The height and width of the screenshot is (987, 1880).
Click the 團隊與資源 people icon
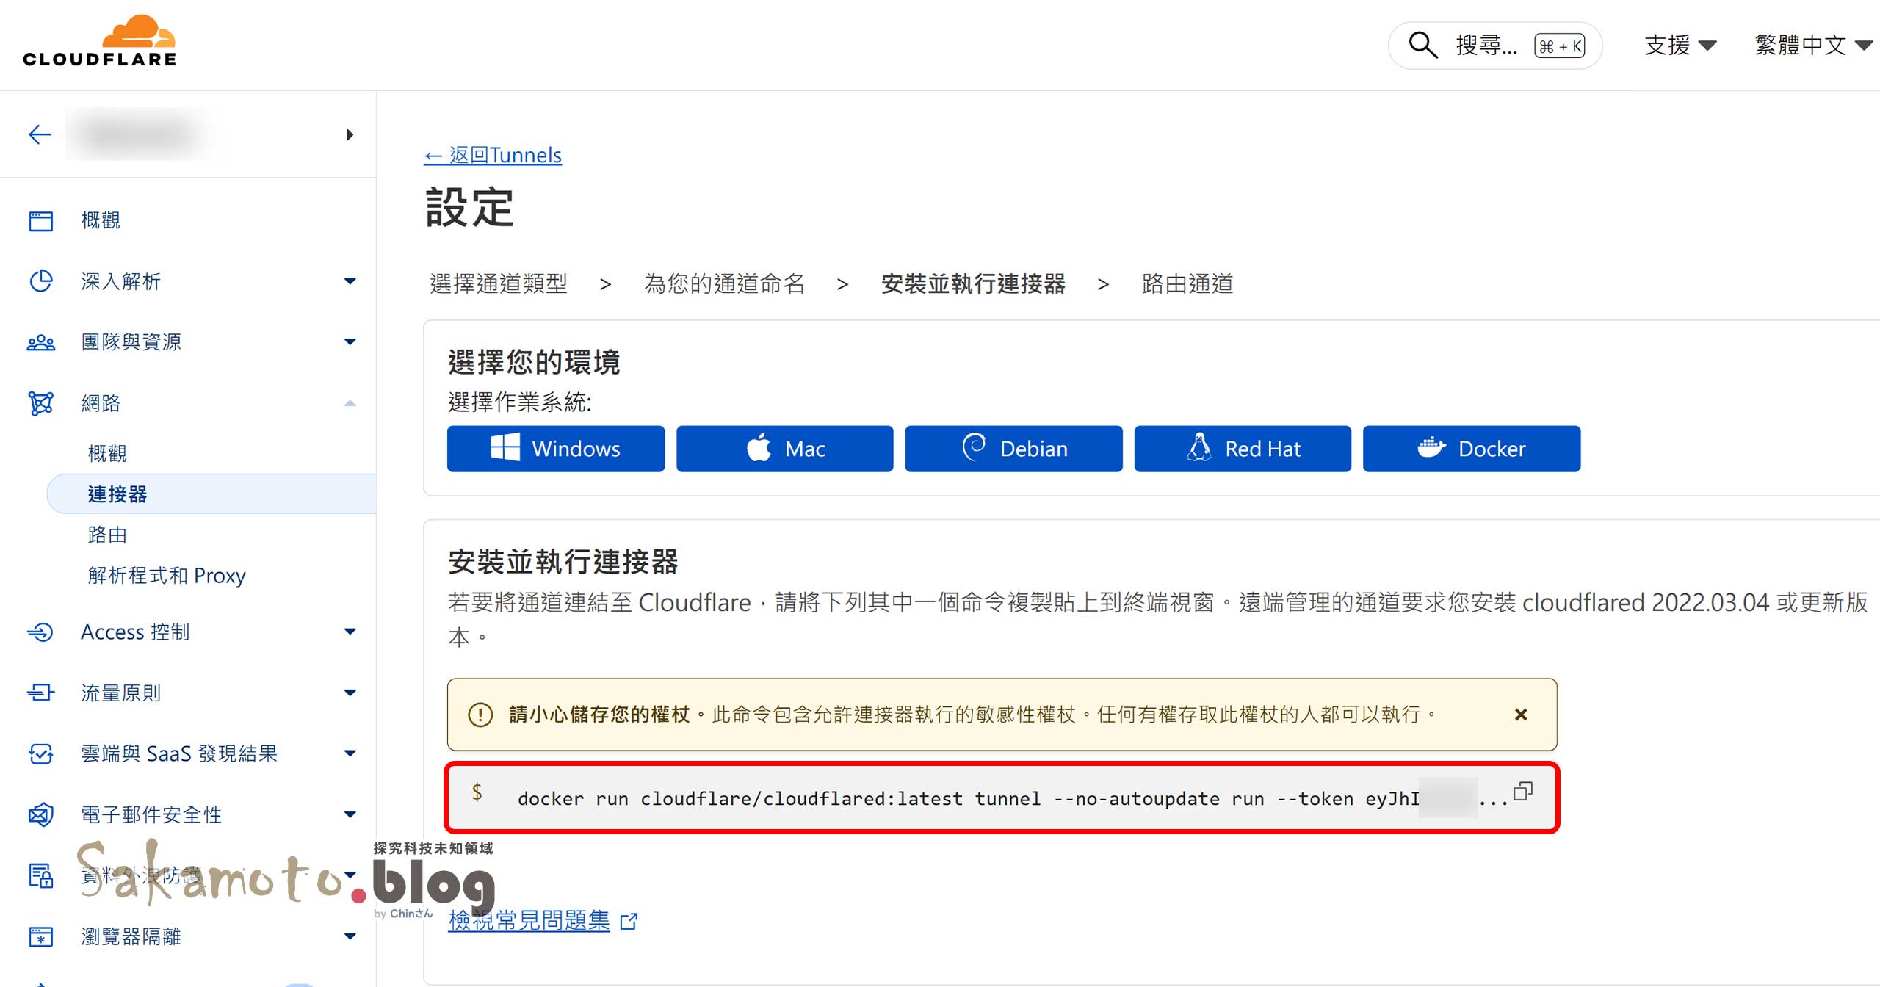click(x=41, y=342)
